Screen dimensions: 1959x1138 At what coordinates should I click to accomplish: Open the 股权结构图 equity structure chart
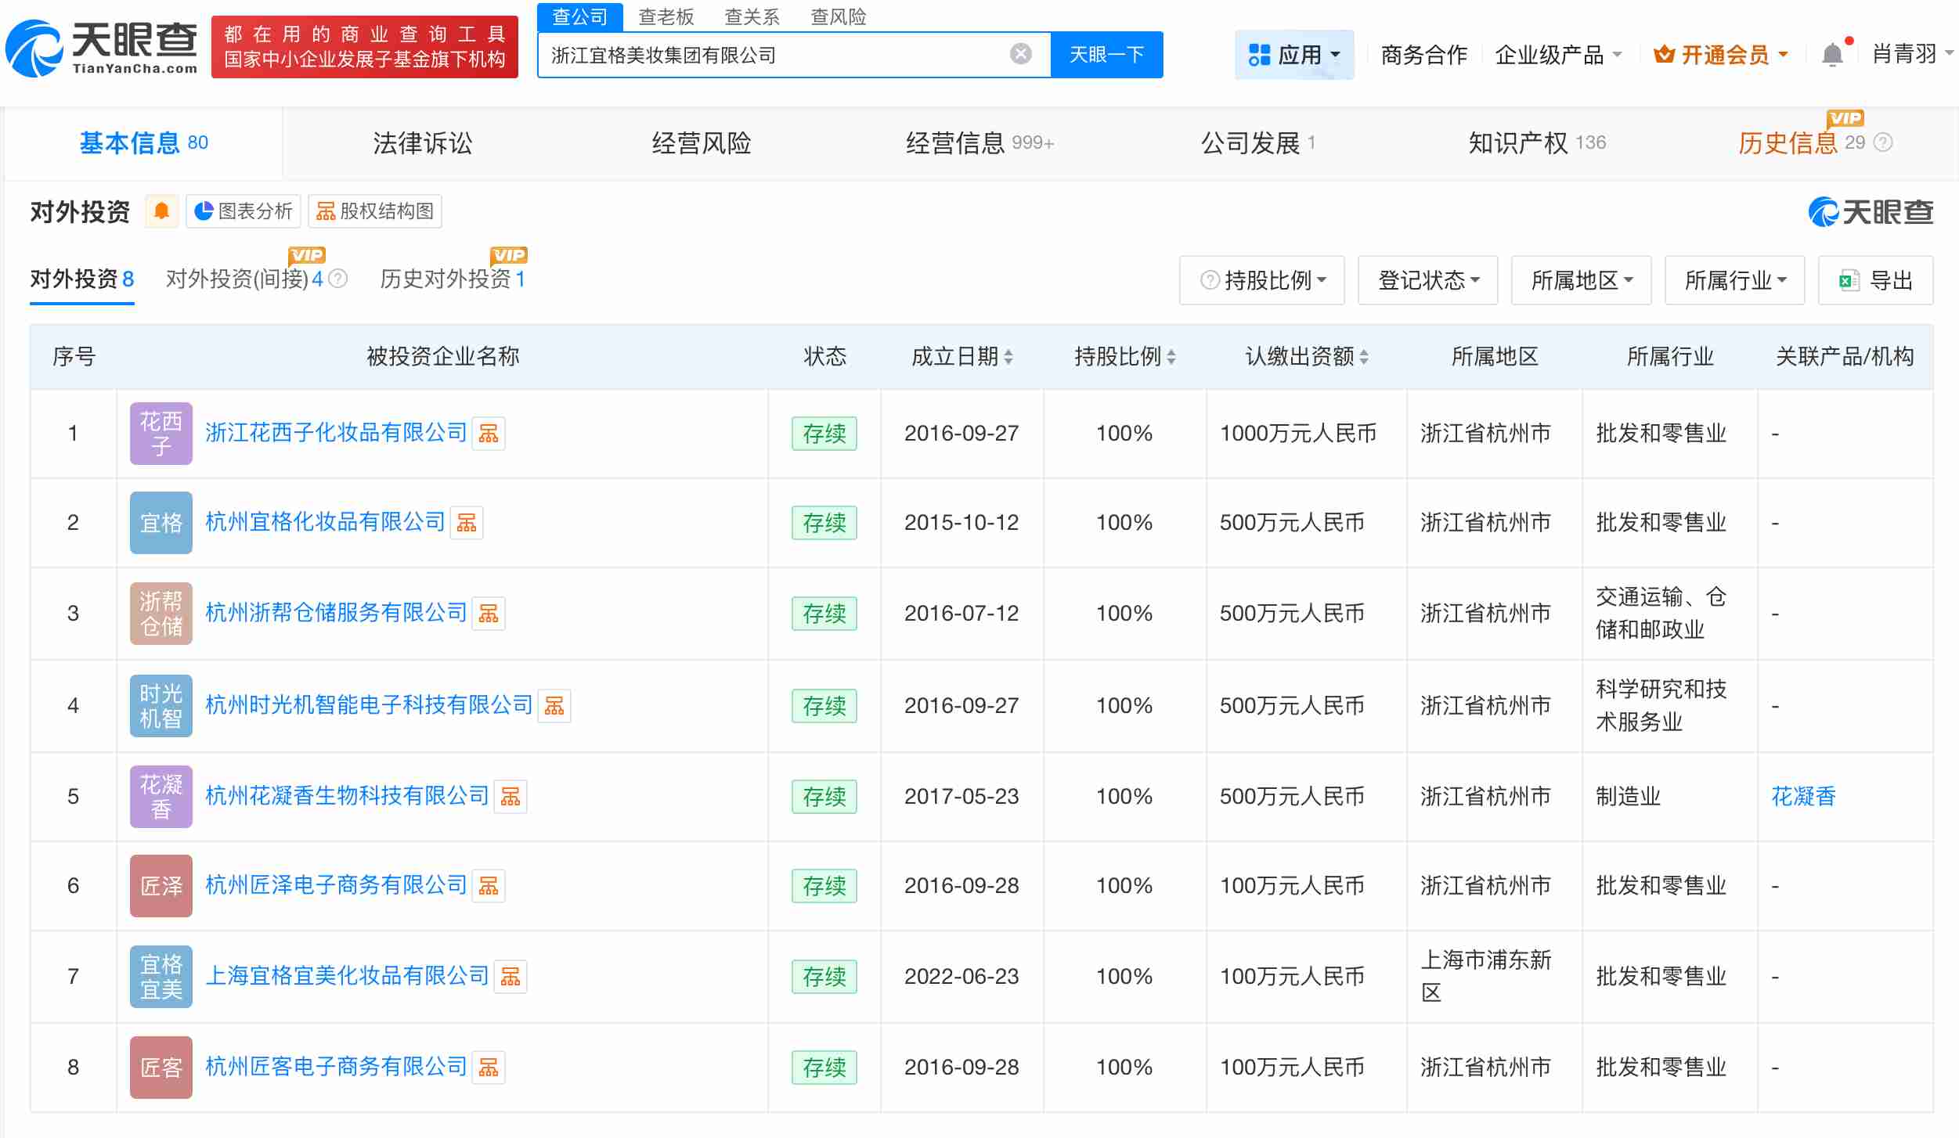375,211
